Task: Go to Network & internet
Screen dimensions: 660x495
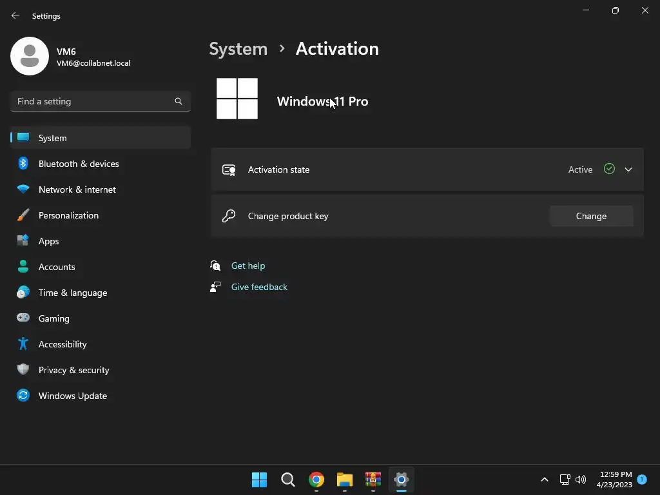Action: click(100, 189)
